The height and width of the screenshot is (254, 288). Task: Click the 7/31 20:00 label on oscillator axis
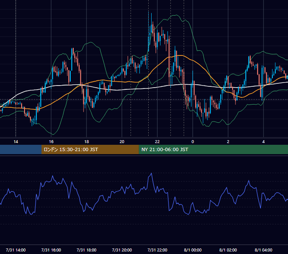pyautogui.click(x=122, y=250)
